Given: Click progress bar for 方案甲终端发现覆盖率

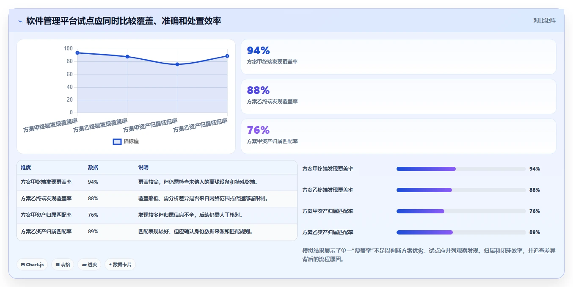Looking at the screenshot, I should coord(461,169).
